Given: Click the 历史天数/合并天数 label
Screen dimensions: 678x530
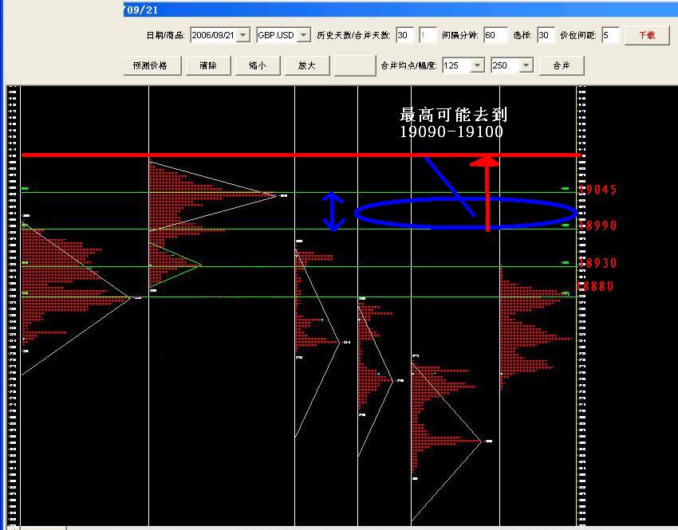Looking at the screenshot, I should (353, 35).
